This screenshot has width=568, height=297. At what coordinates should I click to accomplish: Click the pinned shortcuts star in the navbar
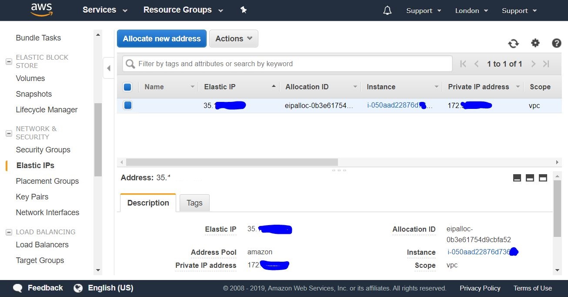coord(244,10)
